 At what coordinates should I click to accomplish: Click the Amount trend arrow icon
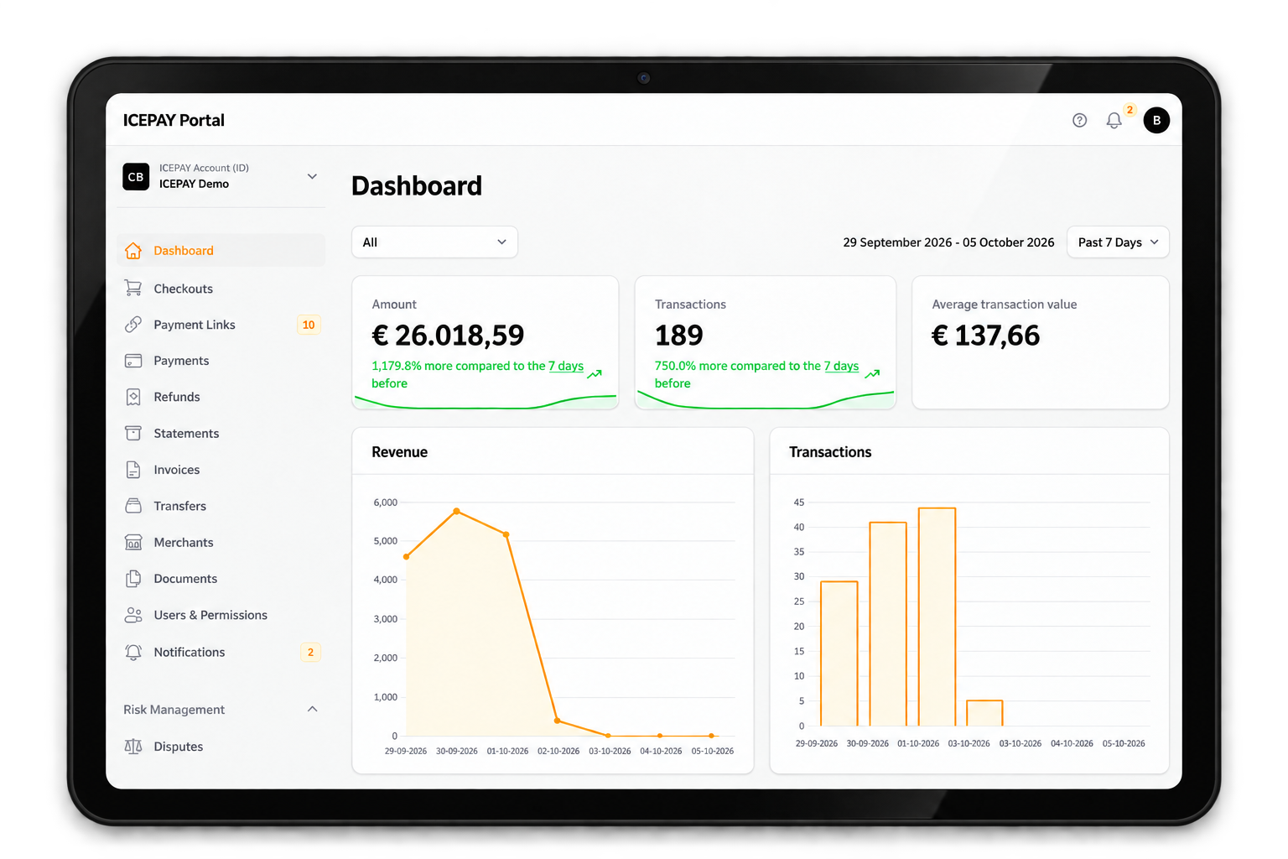pos(595,374)
